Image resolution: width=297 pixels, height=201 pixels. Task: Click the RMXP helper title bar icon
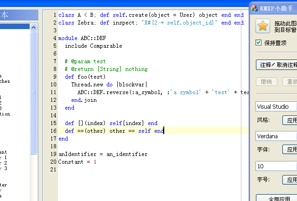tap(254, 8)
